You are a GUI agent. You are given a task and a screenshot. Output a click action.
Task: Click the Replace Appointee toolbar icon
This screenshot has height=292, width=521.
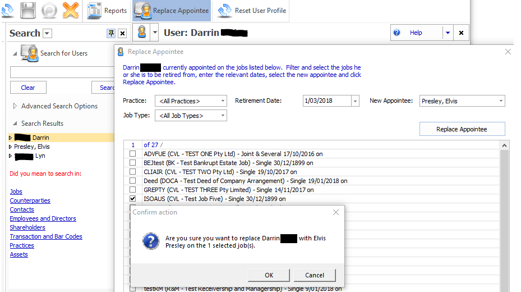[144, 11]
